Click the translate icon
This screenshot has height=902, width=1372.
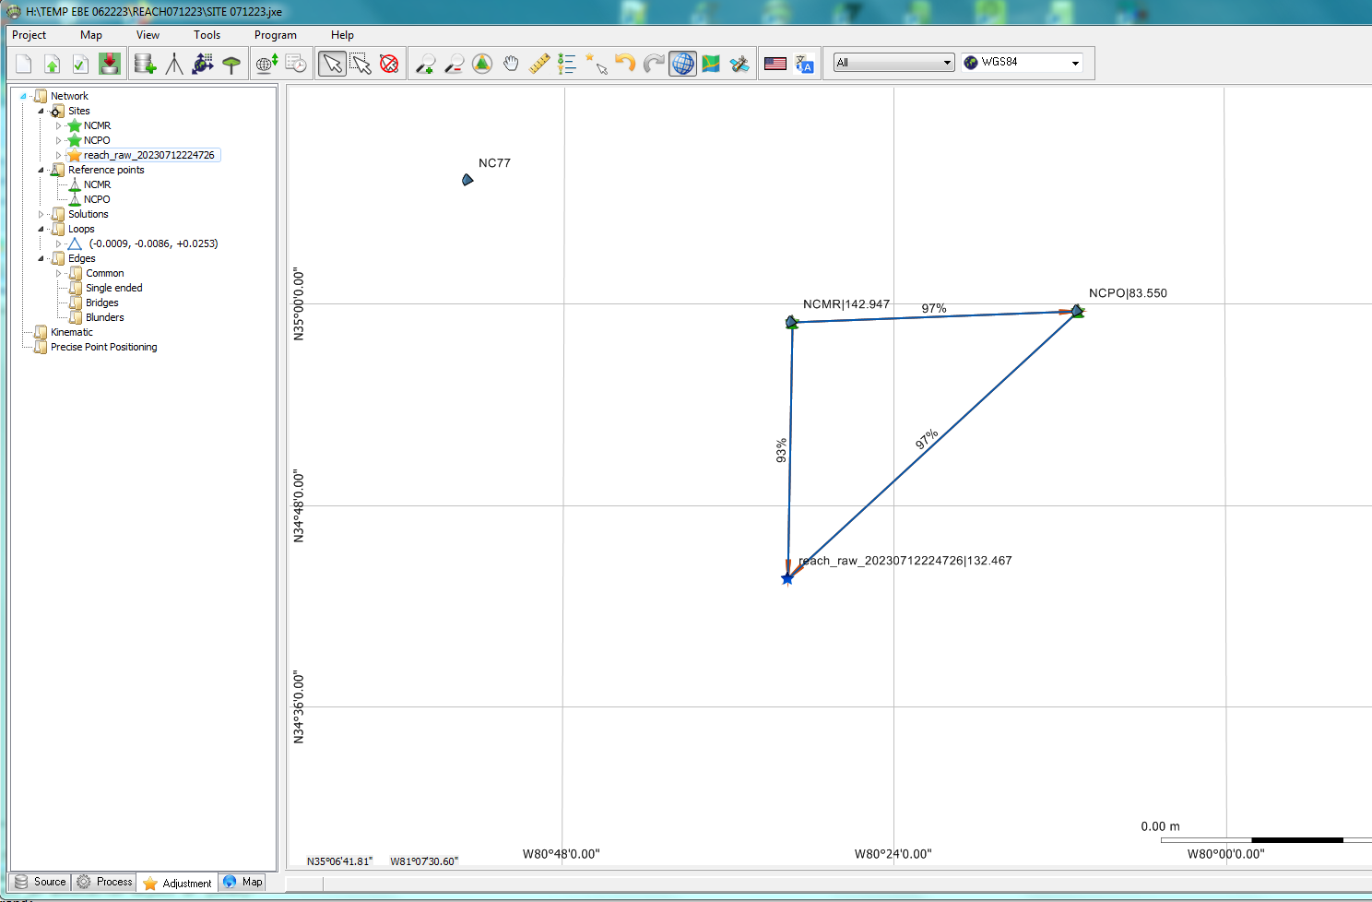(x=804, y=64)
